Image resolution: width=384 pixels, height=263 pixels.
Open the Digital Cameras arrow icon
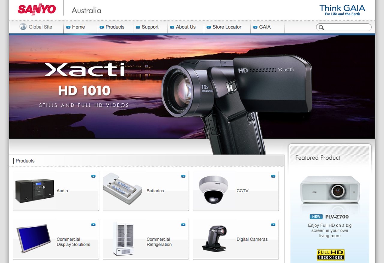click(273, 224)
